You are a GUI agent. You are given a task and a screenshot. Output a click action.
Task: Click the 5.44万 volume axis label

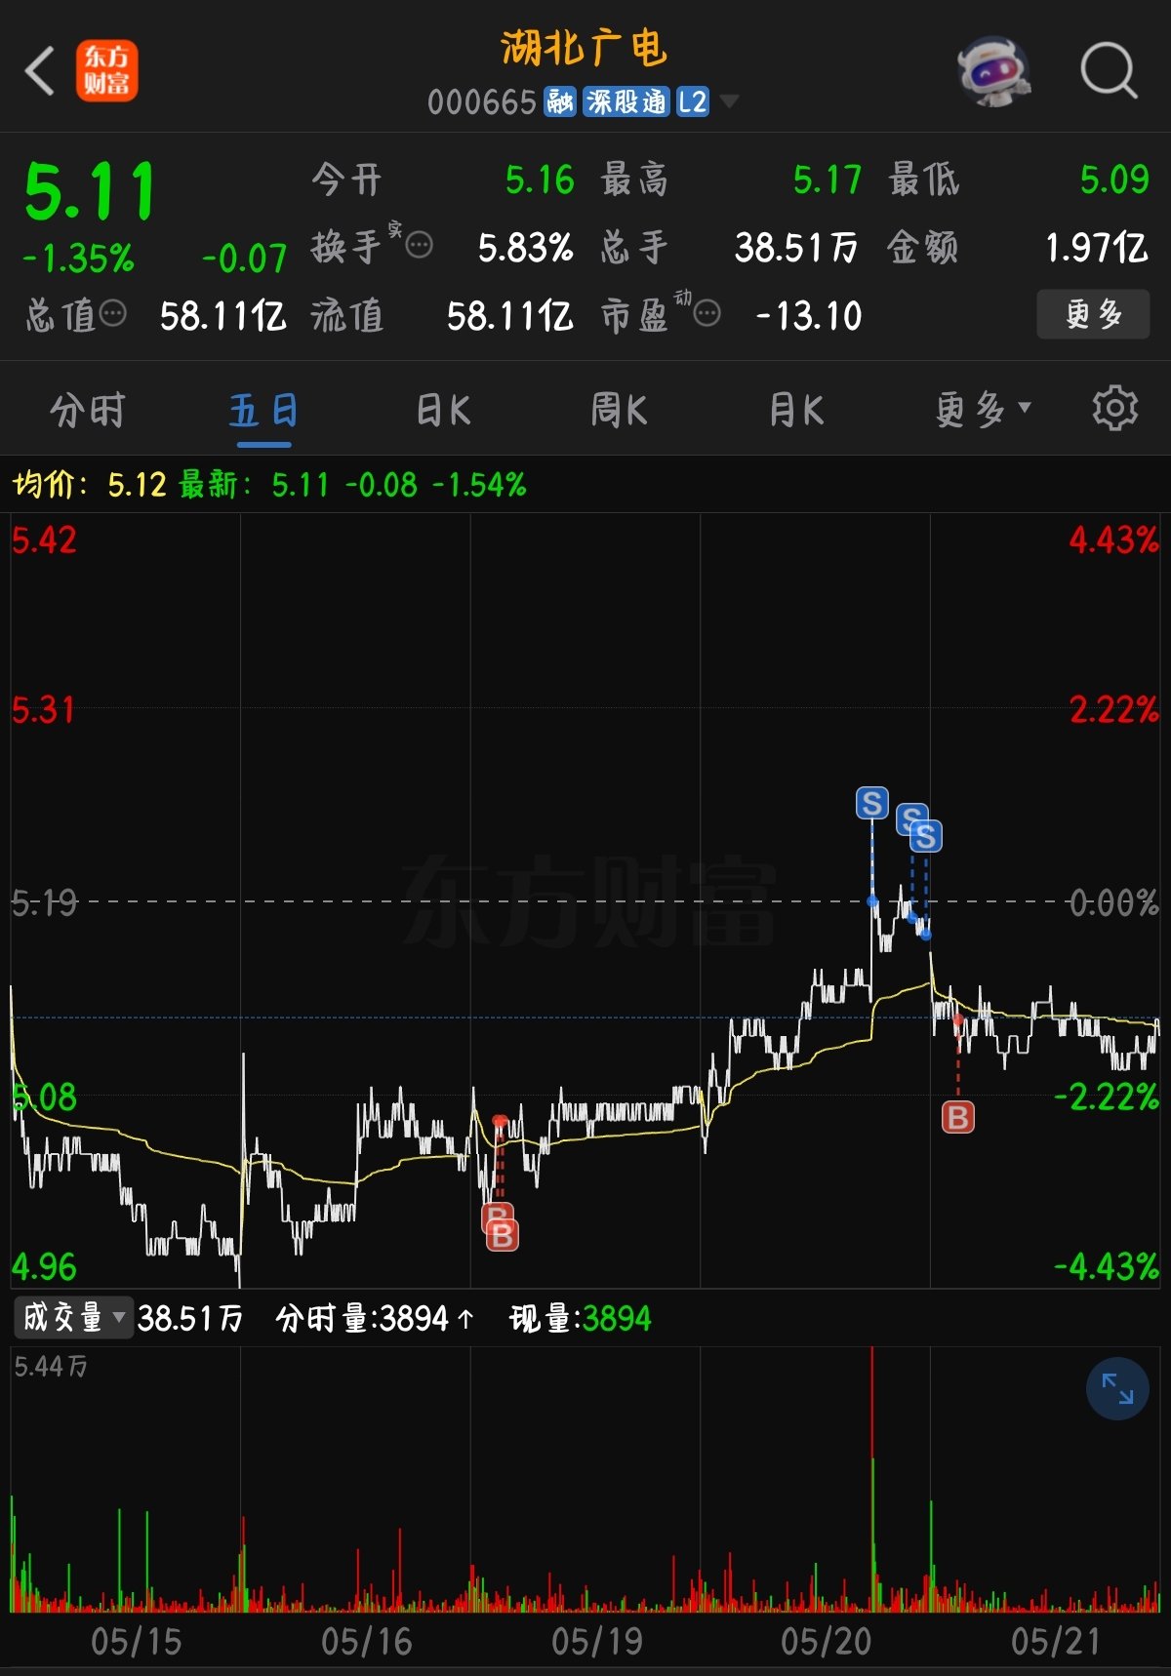coord(51,1367)
